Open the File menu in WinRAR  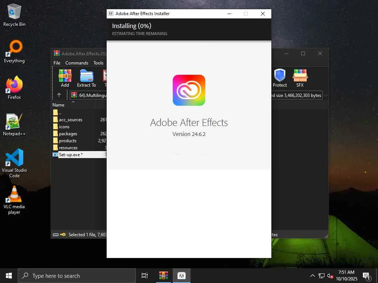(57, 63)
